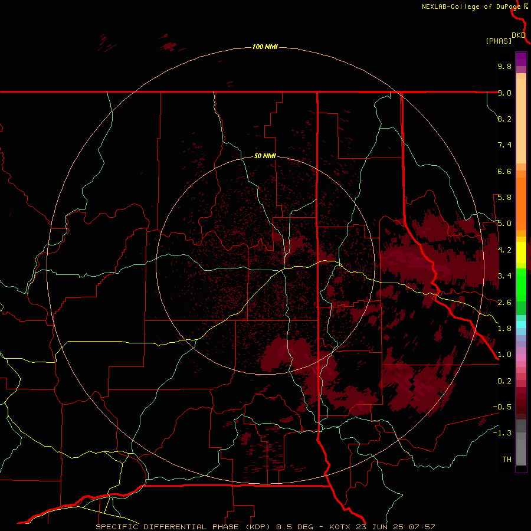Click the 0.2 value on the color scale
The image size is (531, 531).
coord(504,381)
